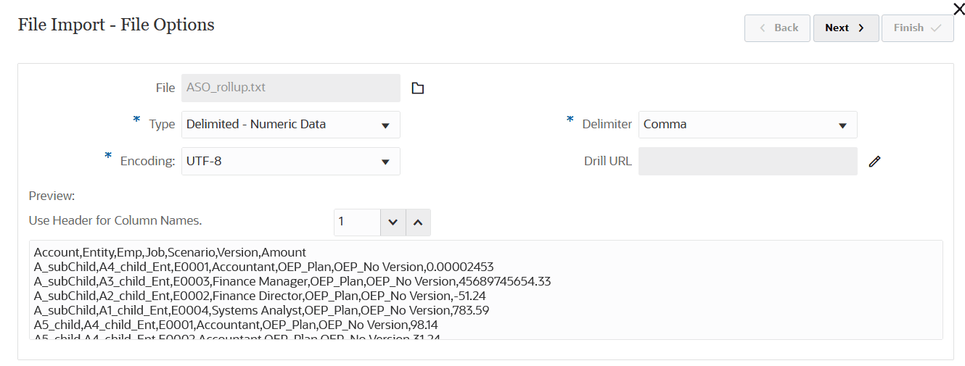
Task: Click the header line in the preview
Action: click(x=171, y=253)
